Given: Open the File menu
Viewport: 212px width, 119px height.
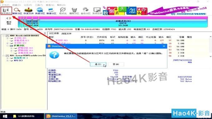Looking at the screenshot, I should click(5, 5).
